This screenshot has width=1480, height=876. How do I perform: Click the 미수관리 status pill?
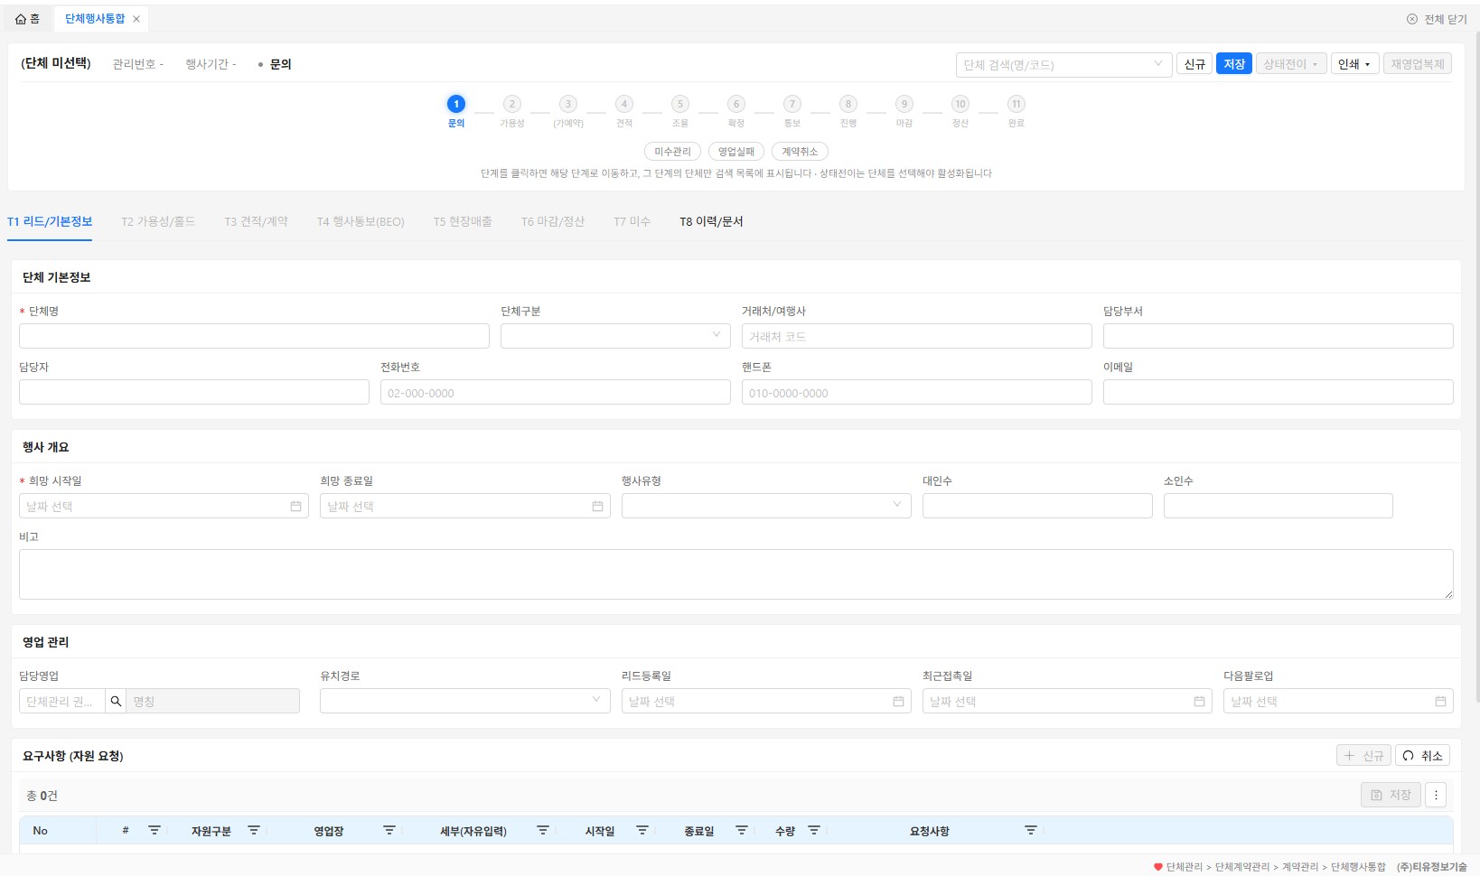[x=672, y=152]
